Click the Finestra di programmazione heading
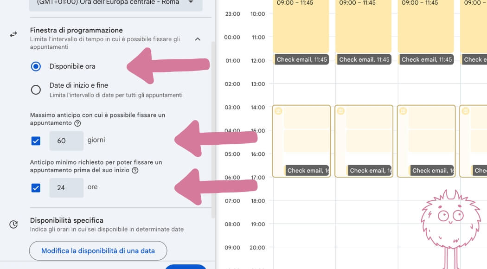 pos(77,31)
